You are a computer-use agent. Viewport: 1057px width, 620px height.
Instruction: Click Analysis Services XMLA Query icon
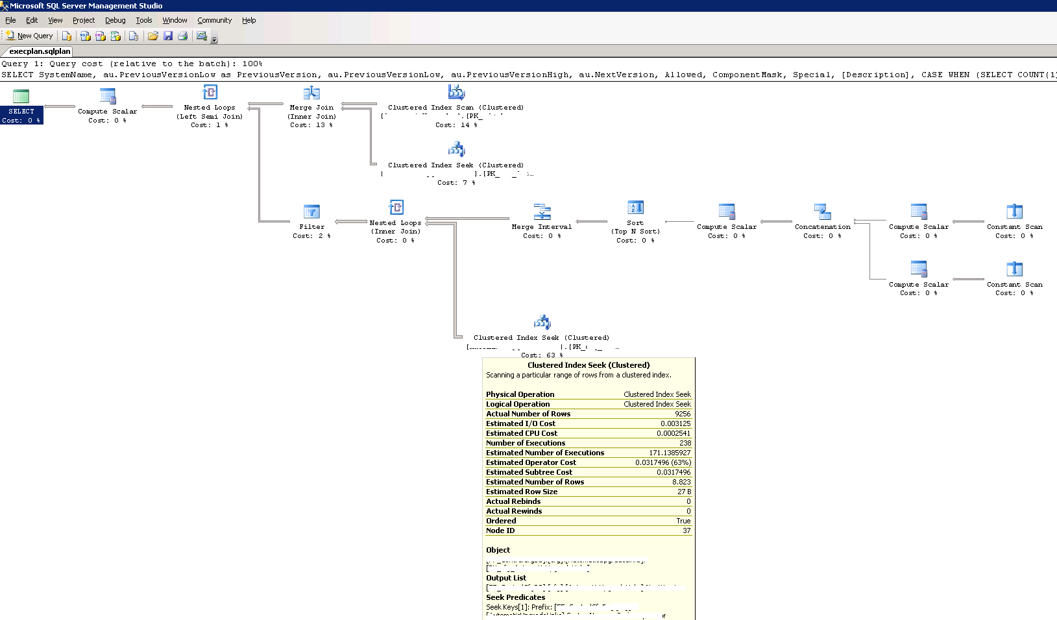(x=115, y=36)
